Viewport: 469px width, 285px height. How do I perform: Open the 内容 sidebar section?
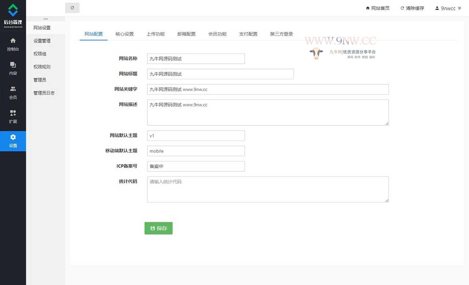13,69
